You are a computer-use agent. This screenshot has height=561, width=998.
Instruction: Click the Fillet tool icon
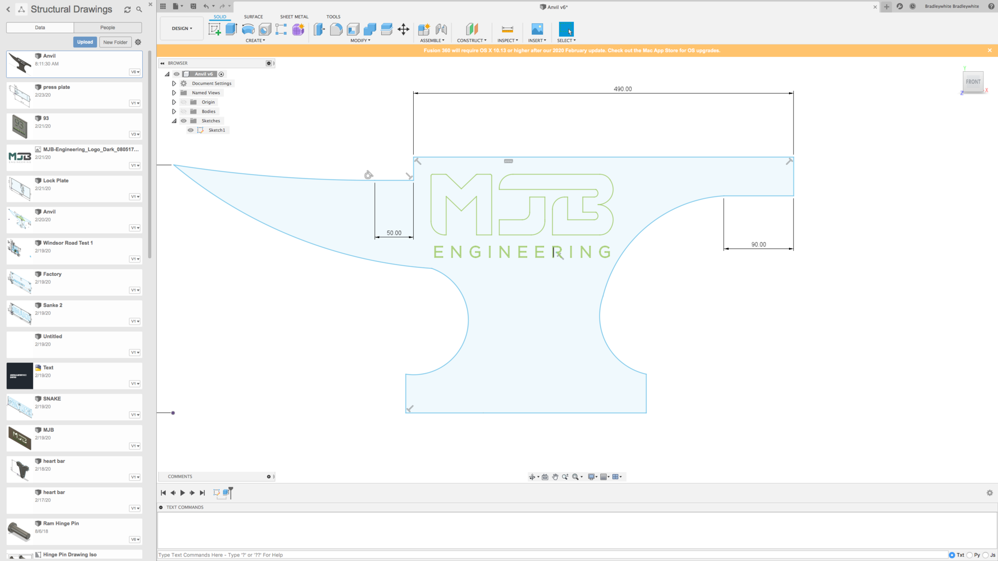[336, 29]
